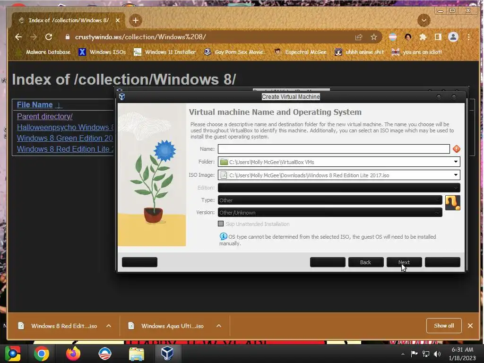484x363 pixels.
Task: Open the Parent directory/ link
Action: [x=45, y=116]
